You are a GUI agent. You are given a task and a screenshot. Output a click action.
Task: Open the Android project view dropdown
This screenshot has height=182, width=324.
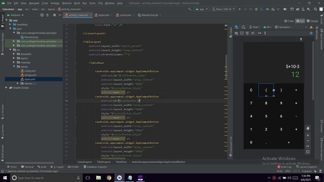click(x=15, y=15)
